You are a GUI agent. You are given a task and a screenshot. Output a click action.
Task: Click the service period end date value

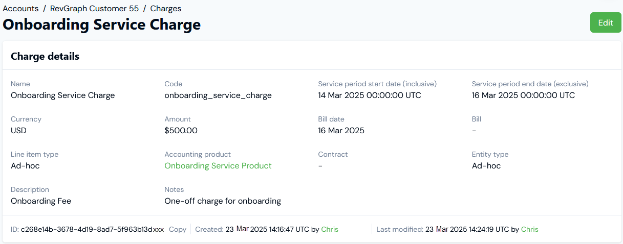(x=523, y=95)
